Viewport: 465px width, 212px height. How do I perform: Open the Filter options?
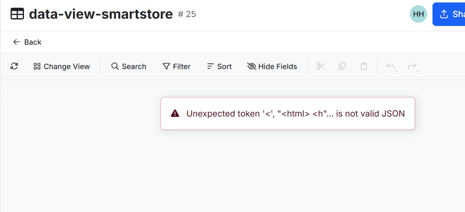click(x=176, y=66)
